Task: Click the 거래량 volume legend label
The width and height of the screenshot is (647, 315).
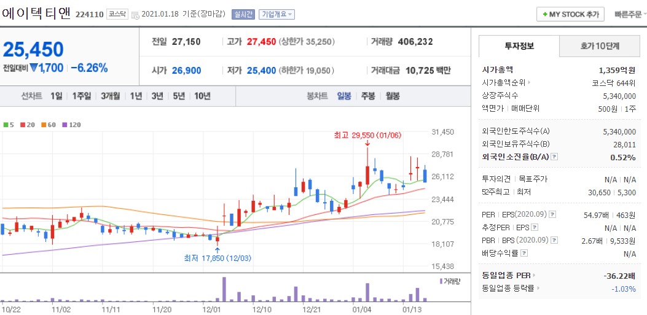Action: (x=450, y=281)
